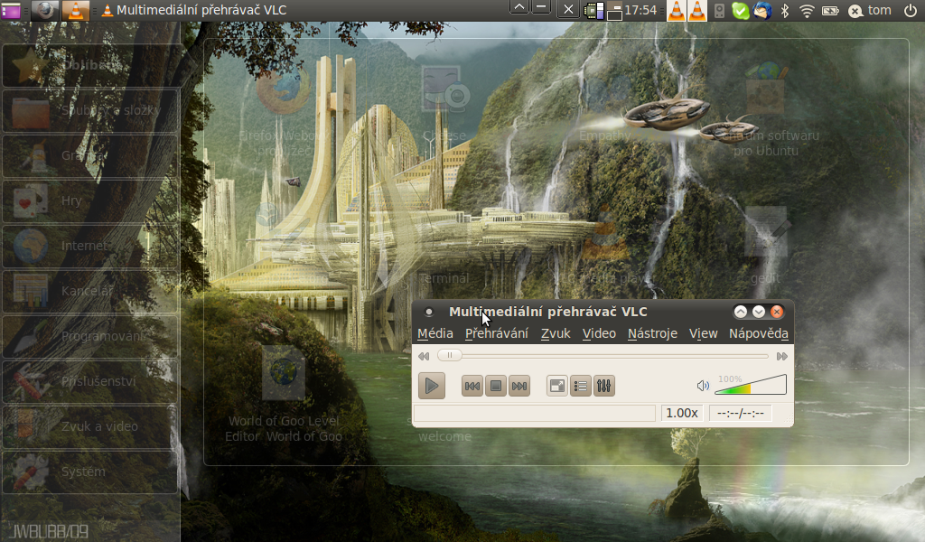Open the tom user status menu

coord(870,11)
